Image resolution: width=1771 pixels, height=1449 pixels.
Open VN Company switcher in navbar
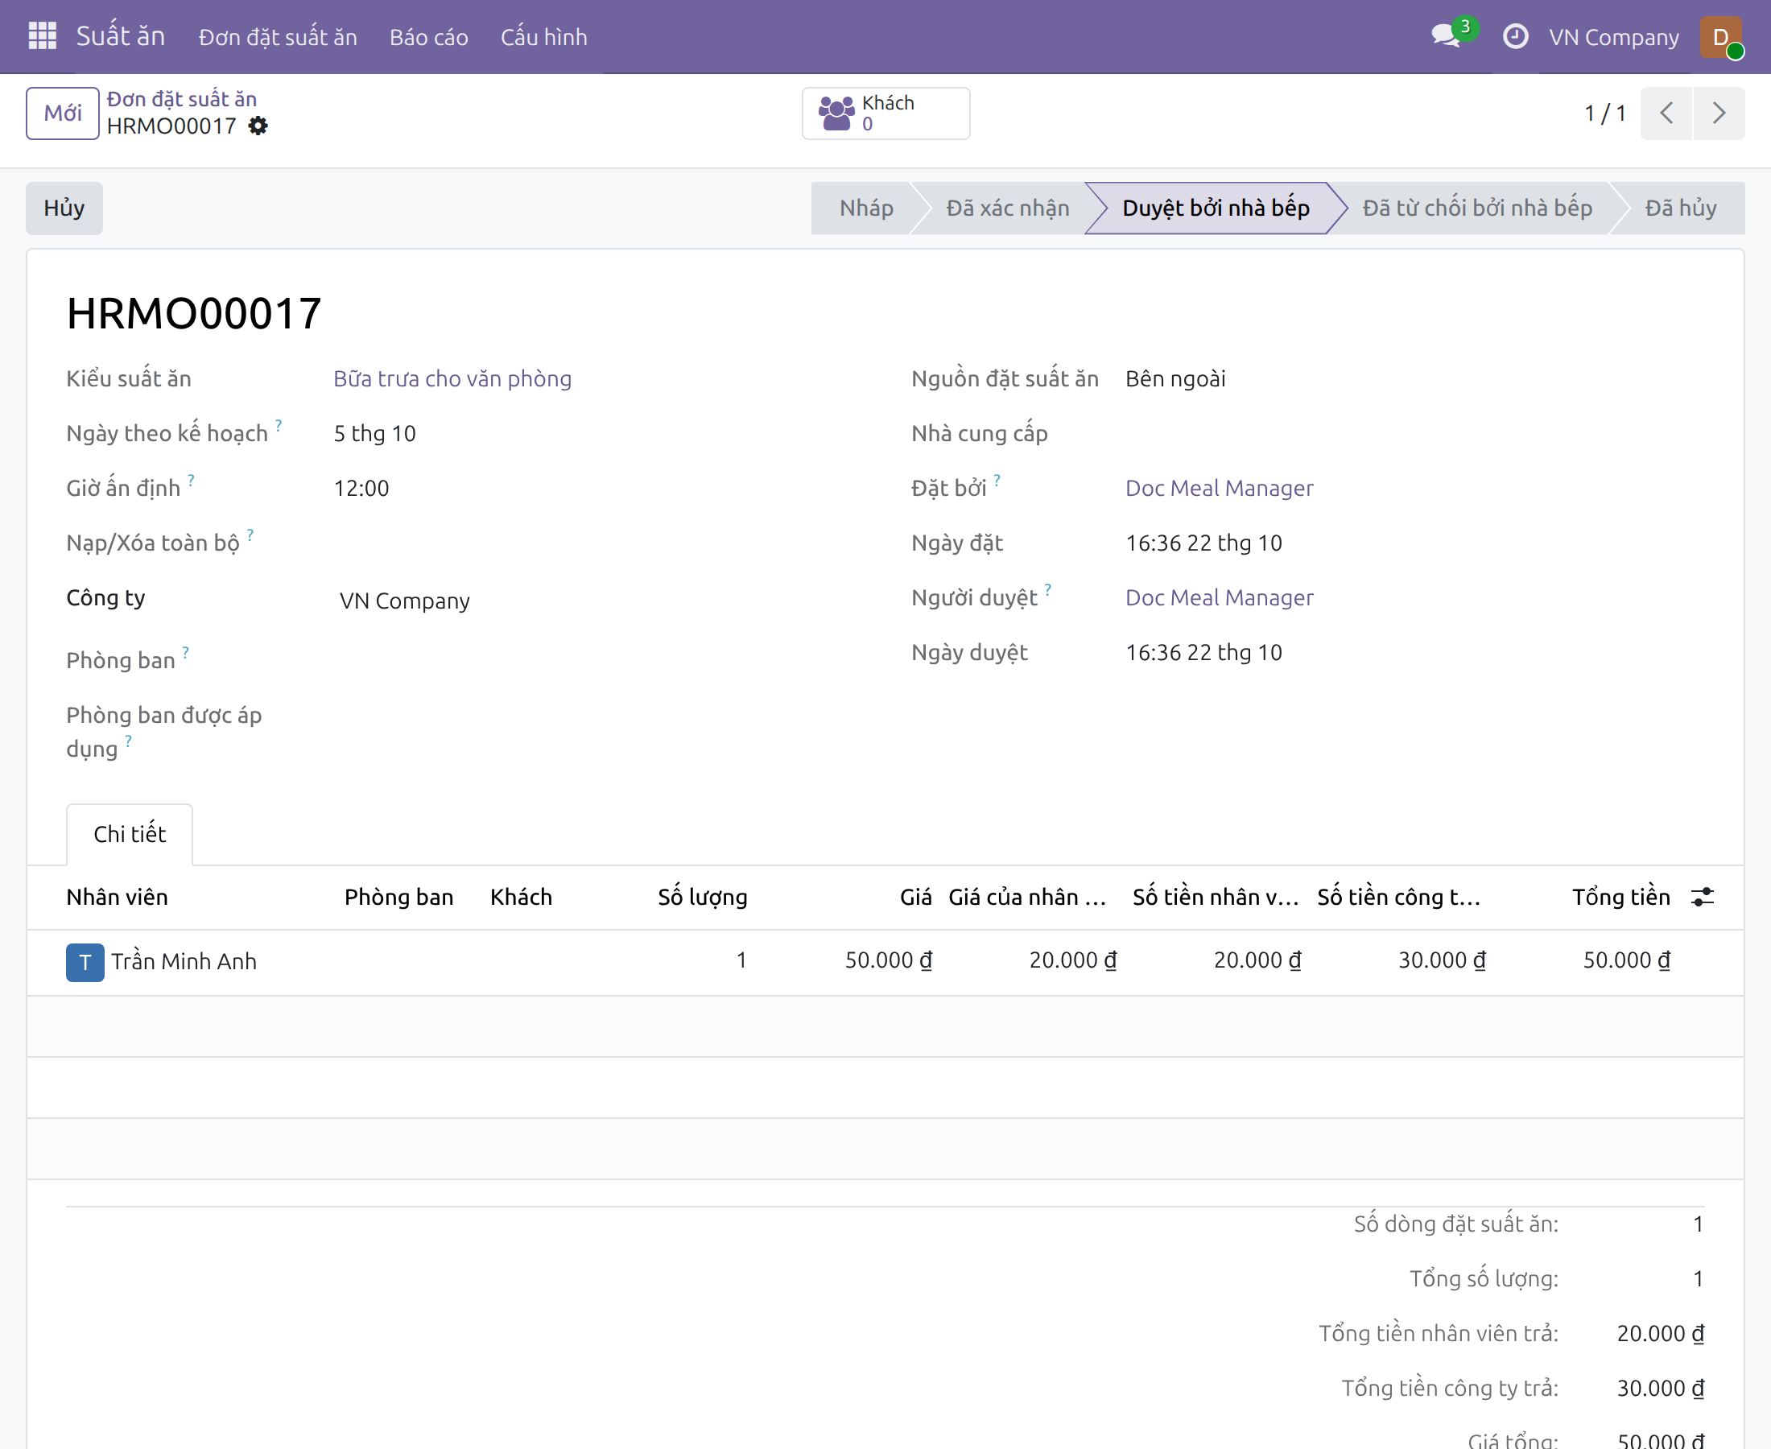1613,37
